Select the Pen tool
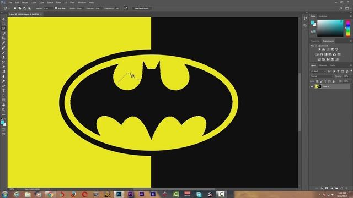Image resolution: width=353 pixels, height=198 pixels. point(3,86)
